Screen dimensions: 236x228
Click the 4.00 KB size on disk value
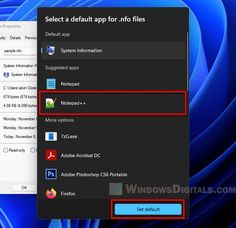tap(20, 106)
